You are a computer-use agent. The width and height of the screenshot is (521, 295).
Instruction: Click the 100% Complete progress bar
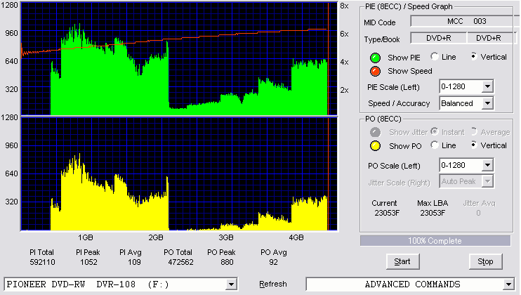(435, 241)
